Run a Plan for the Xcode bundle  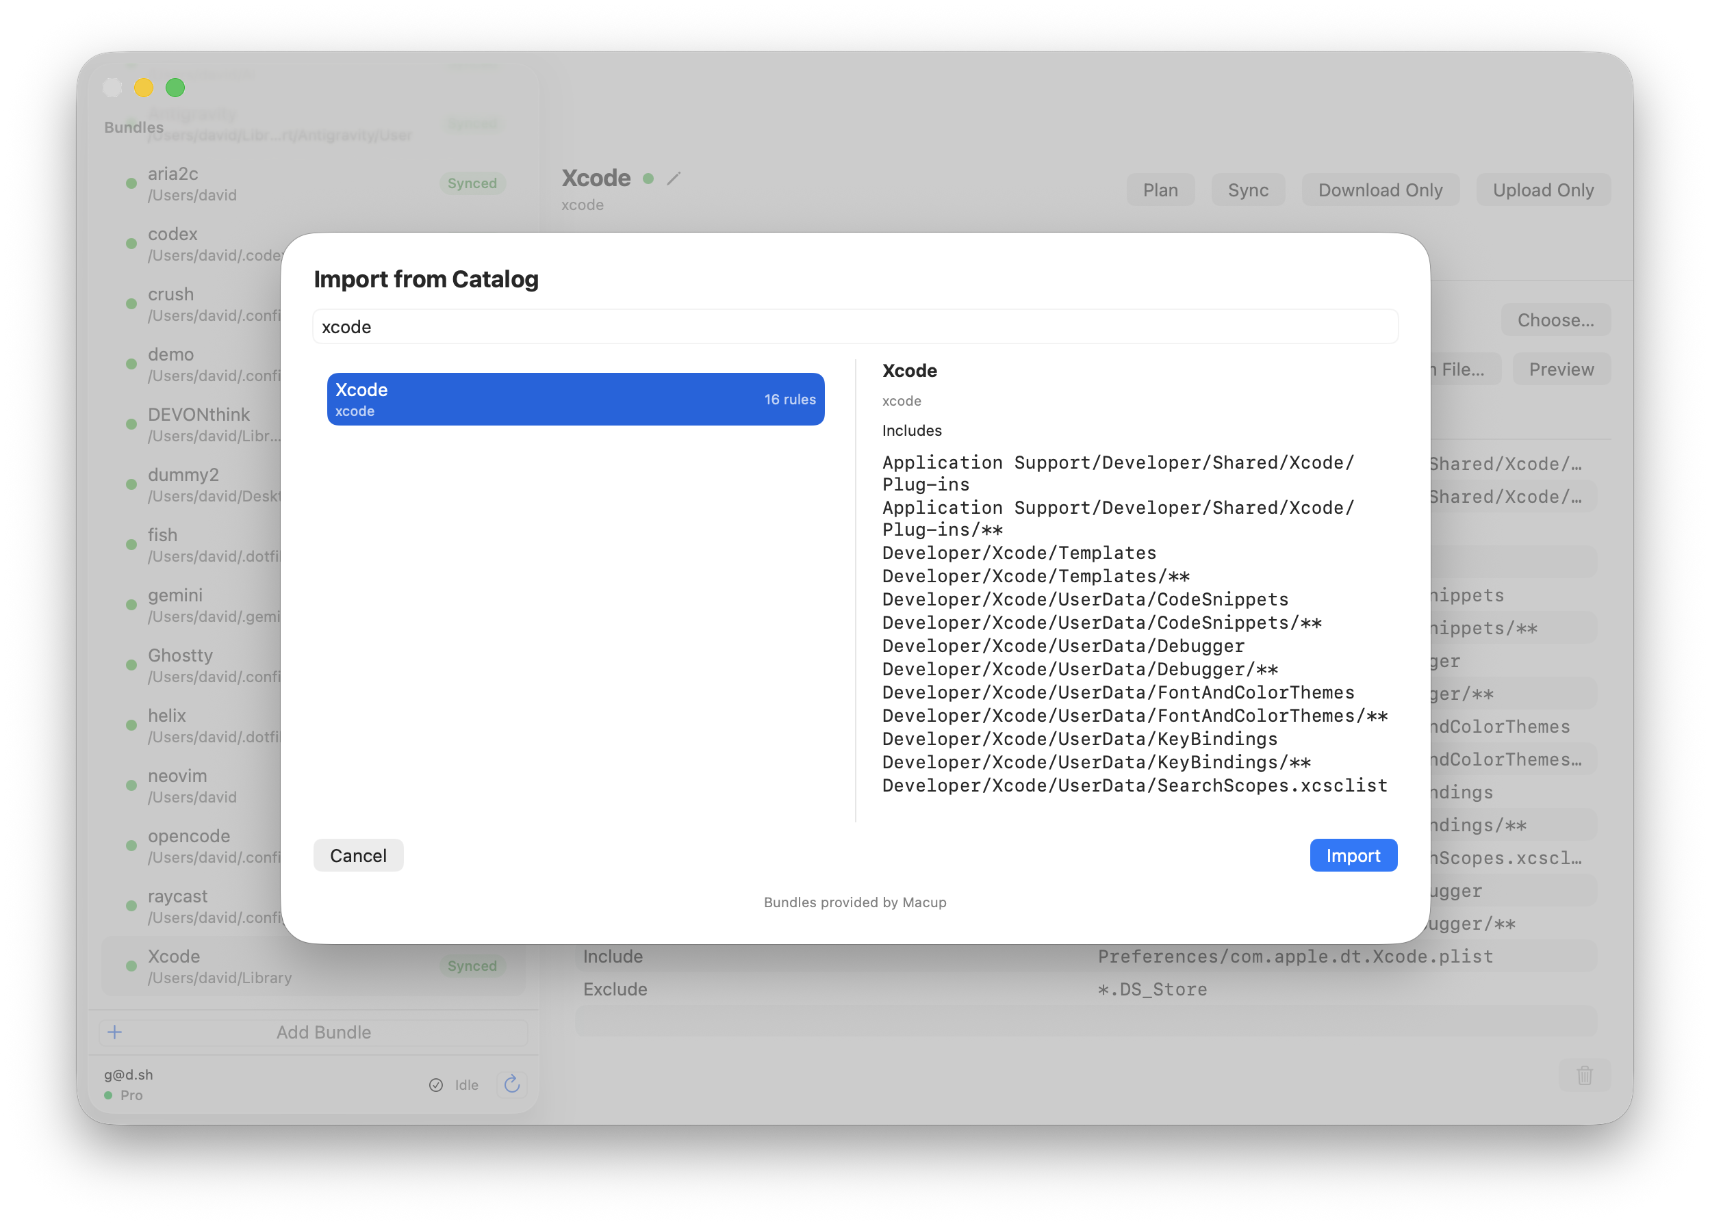coord(1160,189)
